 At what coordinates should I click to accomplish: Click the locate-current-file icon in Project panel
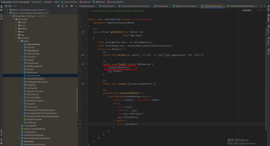coord(58,6)
